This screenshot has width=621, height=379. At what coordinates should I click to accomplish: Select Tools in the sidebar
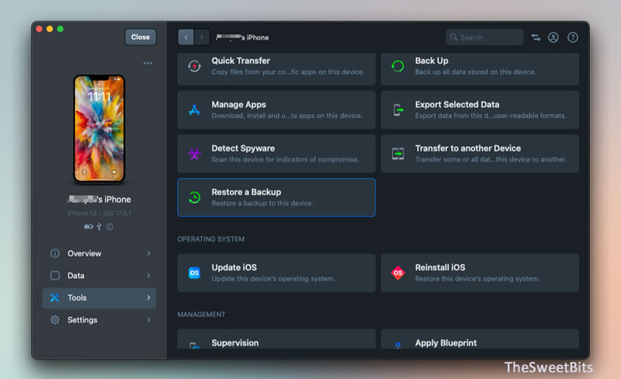click(99, 297)
